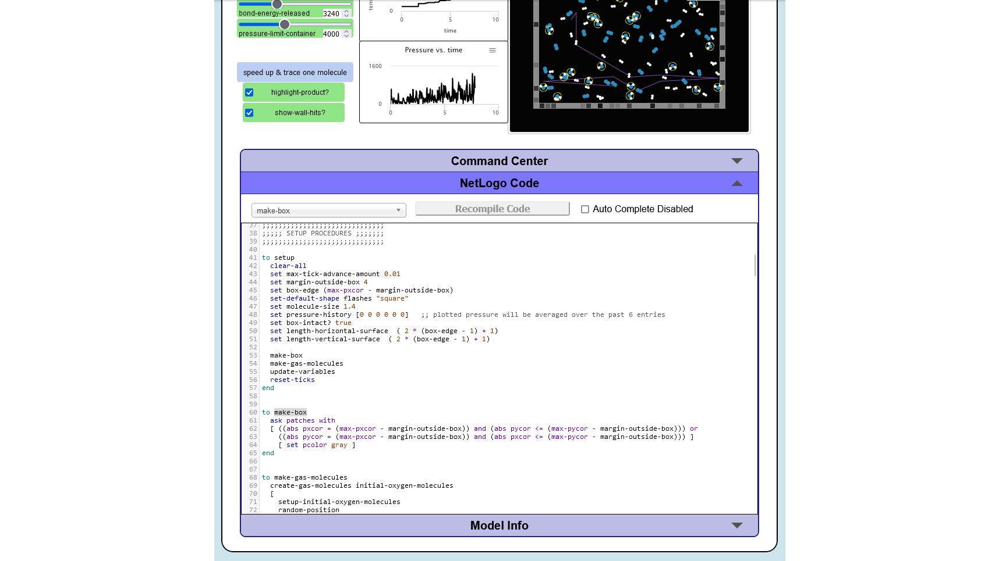Click the 'Pressure vs. time' plot title

point(434,50)
